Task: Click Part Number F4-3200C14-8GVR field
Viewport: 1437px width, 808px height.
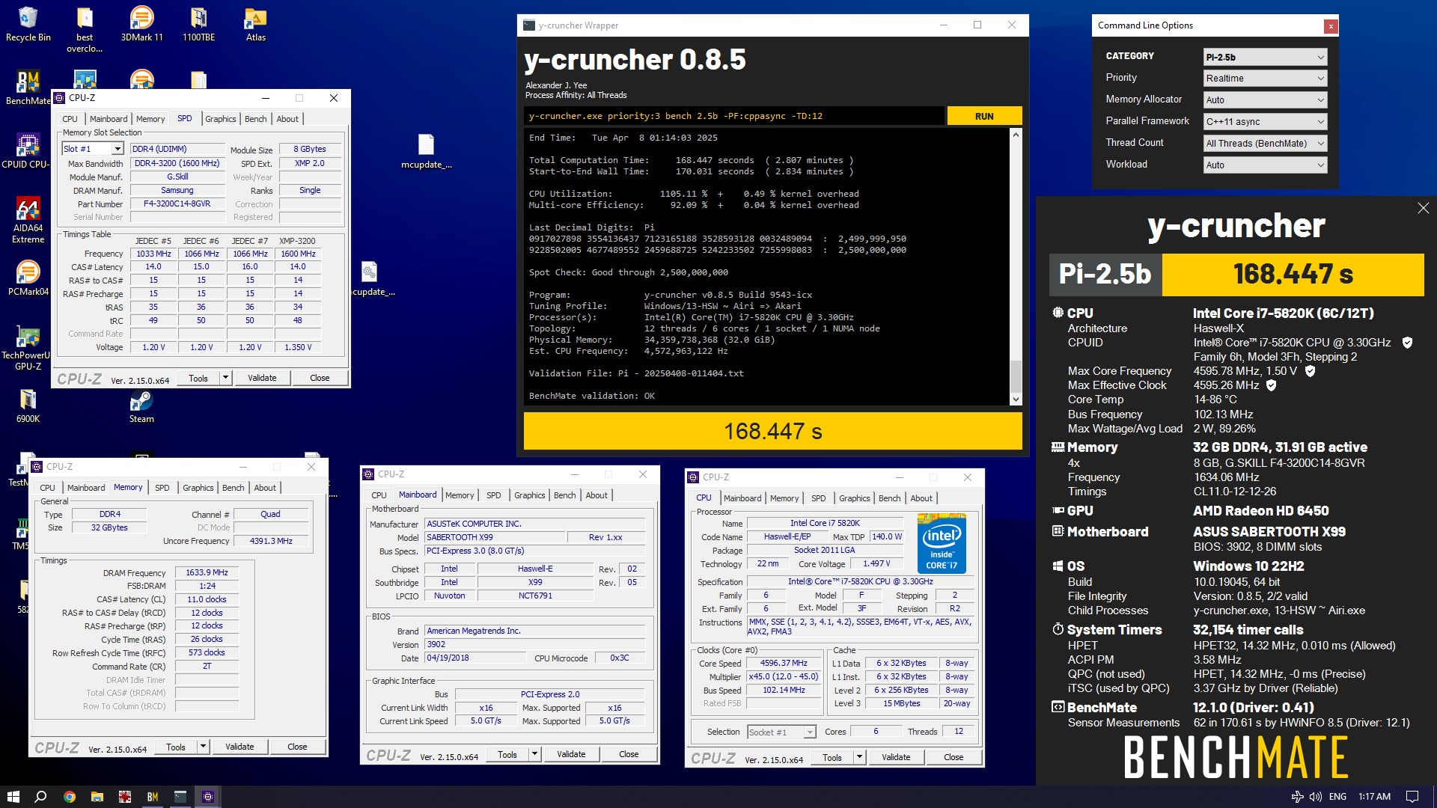Action: (177, 203)
